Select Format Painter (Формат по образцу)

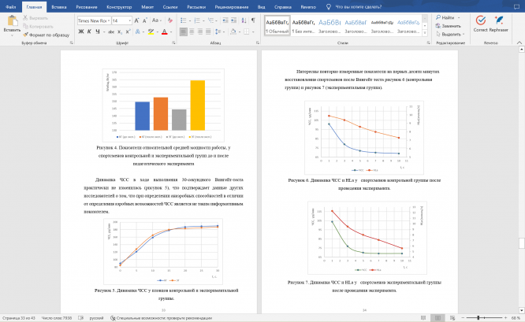(x=46, y=35)
